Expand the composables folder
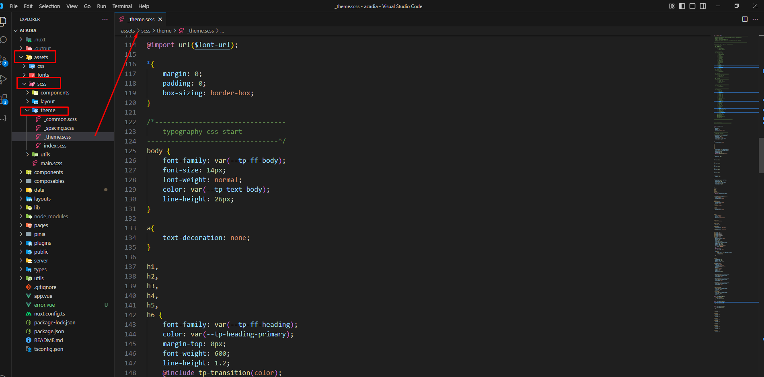This screenshot has width=764, height=377. [63, 181]
